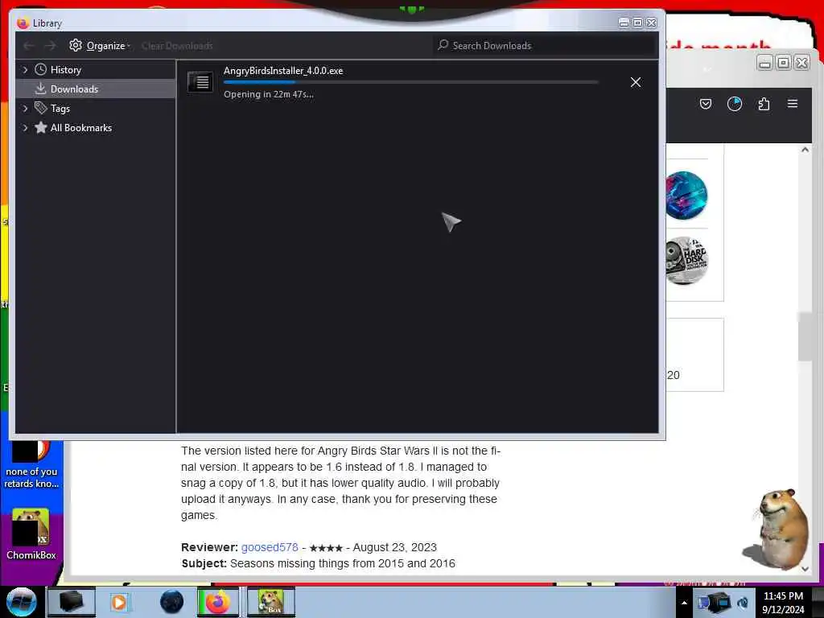Go back in the Library window
The height and width of the screenshot is (618, 824).
click(28, 46)
